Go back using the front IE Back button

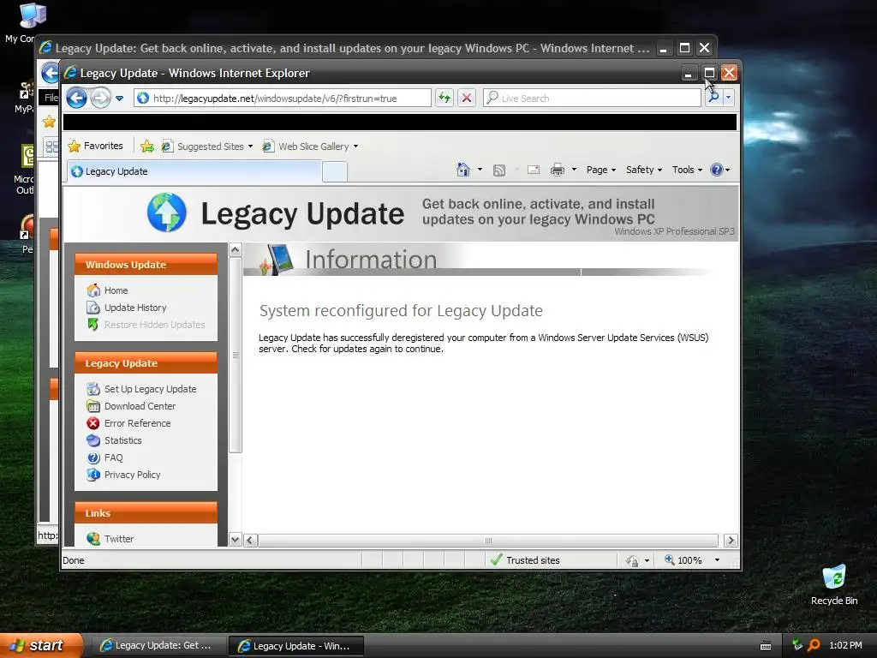click(76, 99)
